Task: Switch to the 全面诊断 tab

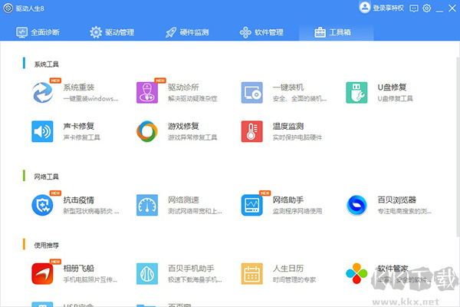Action: pyautogui.click(x=38, y=32)
